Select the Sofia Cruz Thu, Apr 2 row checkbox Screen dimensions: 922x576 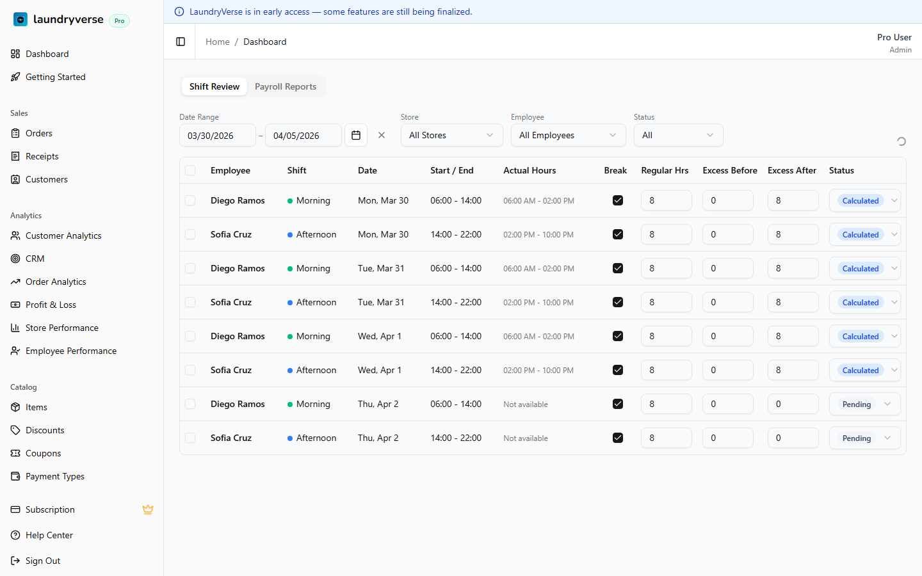click(x=190, y=438)
